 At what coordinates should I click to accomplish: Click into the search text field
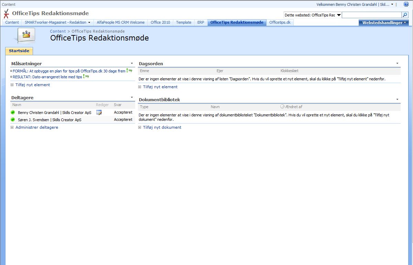click(x=371, y=15)
